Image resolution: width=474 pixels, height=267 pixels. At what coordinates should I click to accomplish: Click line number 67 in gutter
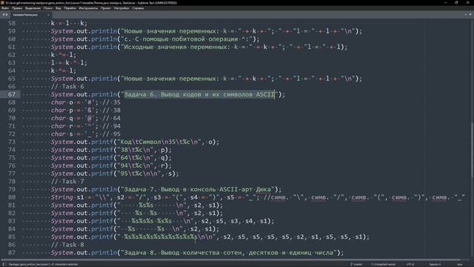tap(12, 94)
